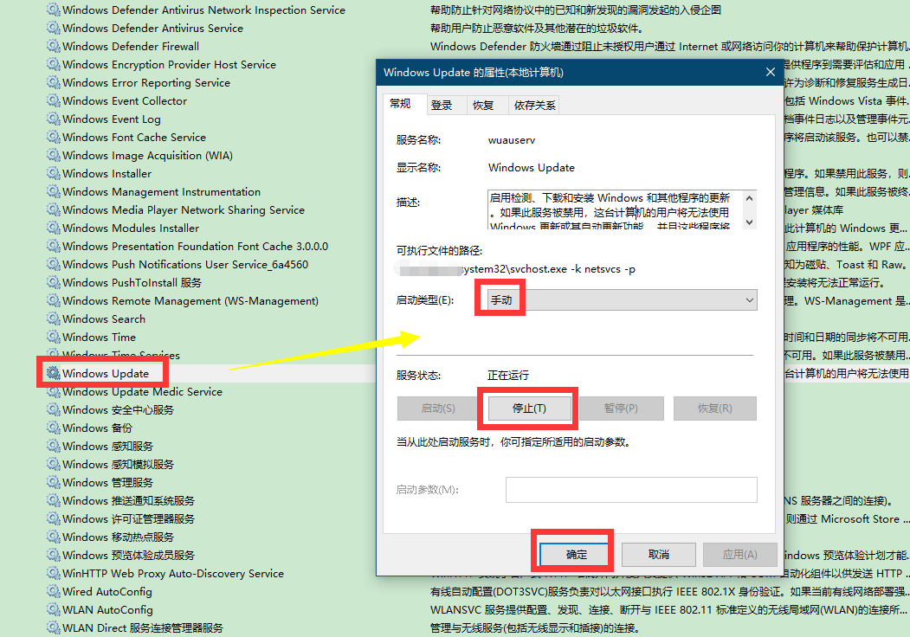Screen dimensions: 910x637
Task: Select Windows Push Notifications User Service_6a4560
Action: click(185, 265)
